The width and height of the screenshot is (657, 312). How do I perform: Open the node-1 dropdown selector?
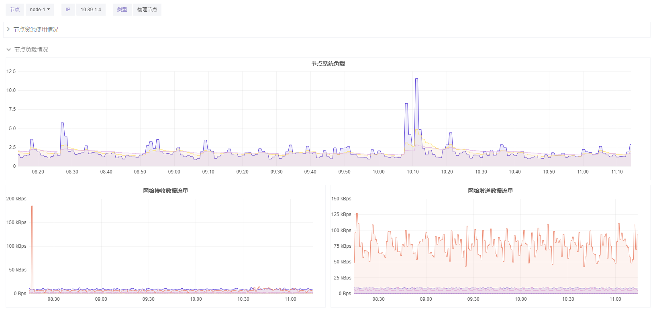pos(40,10)
